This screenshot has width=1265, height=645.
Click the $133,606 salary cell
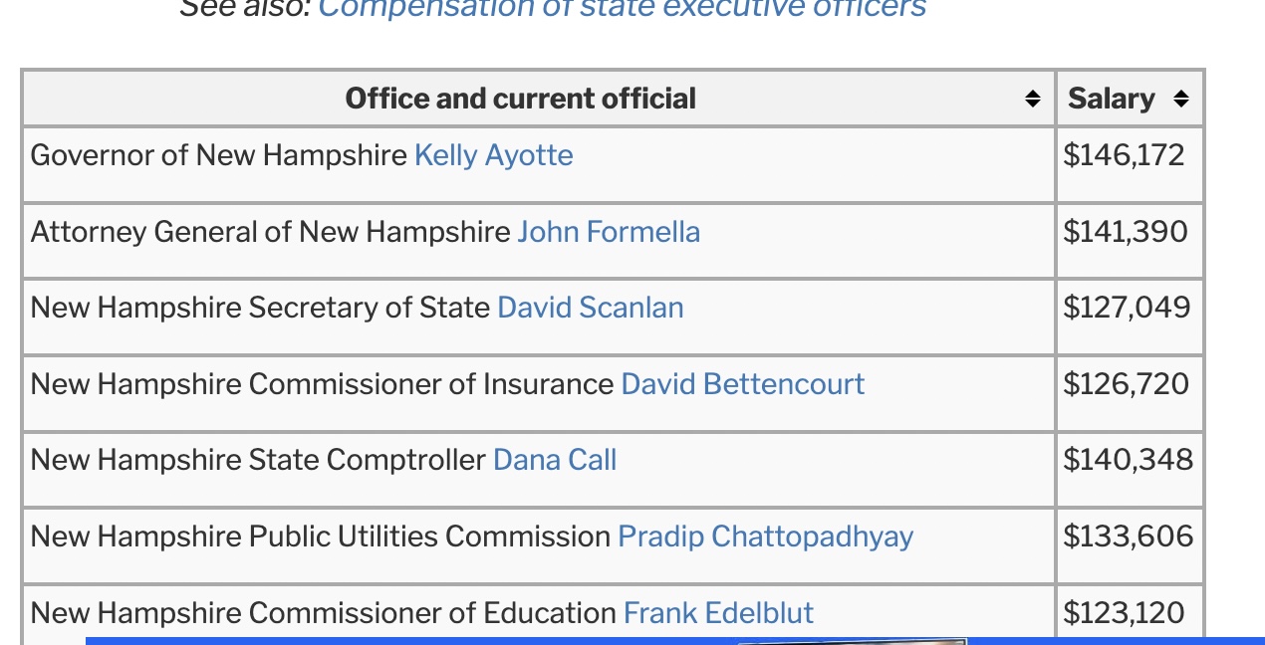1128,537
